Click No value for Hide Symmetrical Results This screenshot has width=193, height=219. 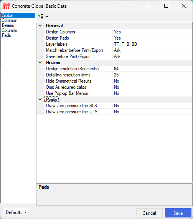tap(152, 81)
